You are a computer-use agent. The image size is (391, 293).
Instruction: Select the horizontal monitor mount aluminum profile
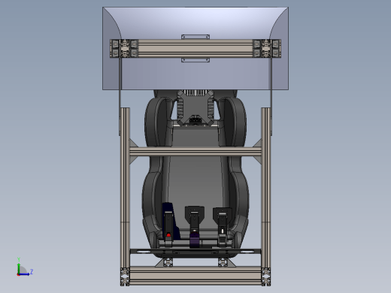coord(195,48)
